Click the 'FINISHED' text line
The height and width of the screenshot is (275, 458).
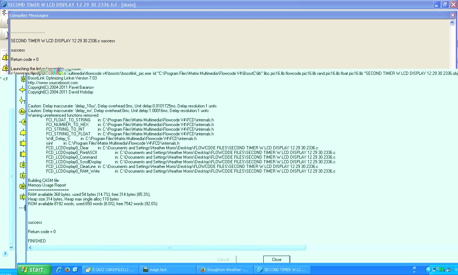37,241
